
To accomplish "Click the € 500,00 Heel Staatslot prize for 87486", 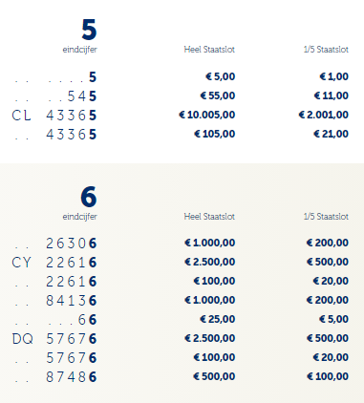I will [x=214, y=376].
